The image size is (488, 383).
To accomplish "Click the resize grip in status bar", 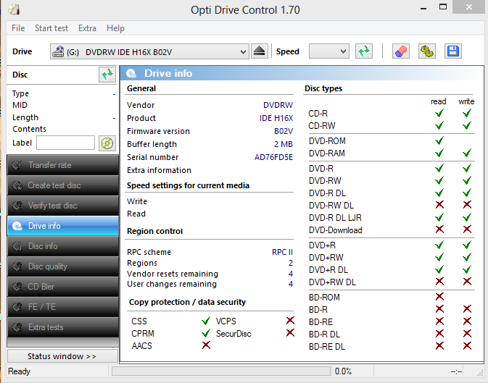I will pos(480,372).
